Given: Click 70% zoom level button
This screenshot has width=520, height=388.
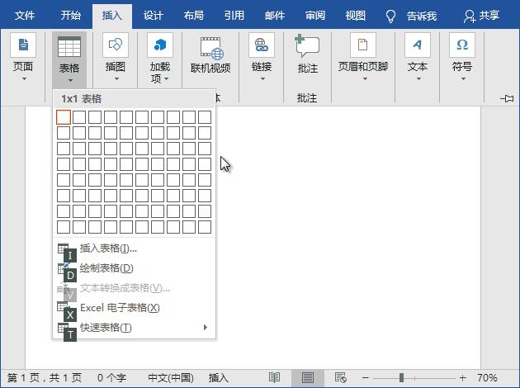Looking at the screenshot, I should pyautogui.click(x=487, y=378).
